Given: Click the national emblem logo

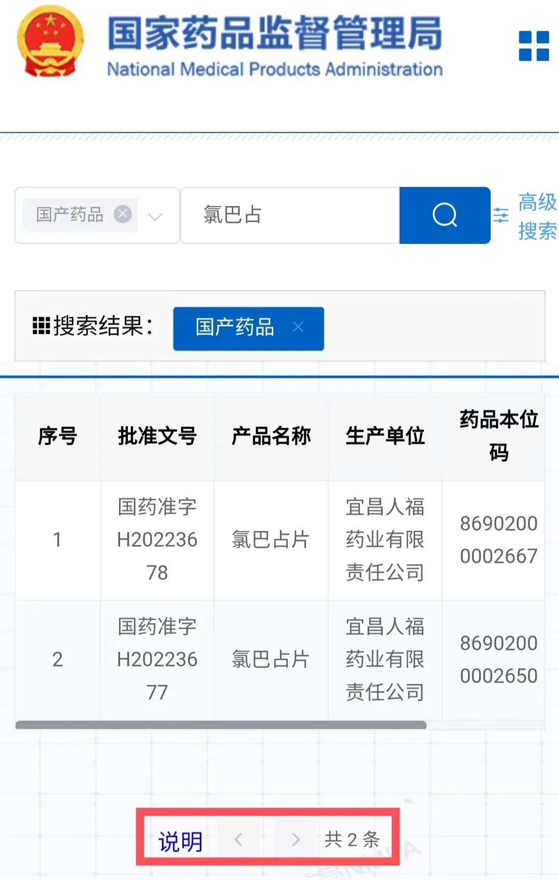Looking at the screenshot, I should (x=50, y=42).
